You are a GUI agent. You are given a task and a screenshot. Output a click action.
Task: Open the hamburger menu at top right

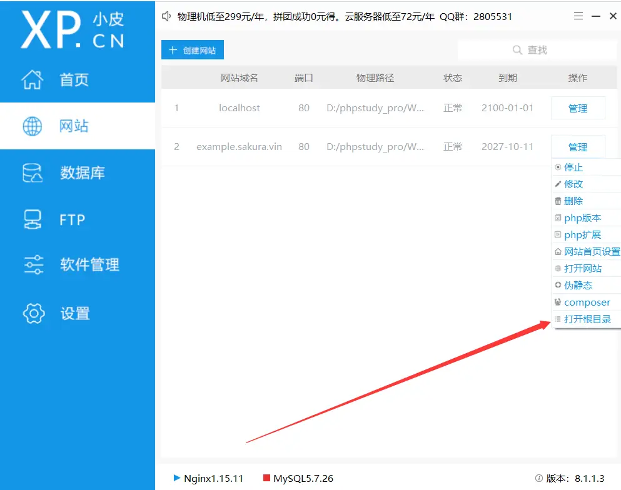pos(578,16)
